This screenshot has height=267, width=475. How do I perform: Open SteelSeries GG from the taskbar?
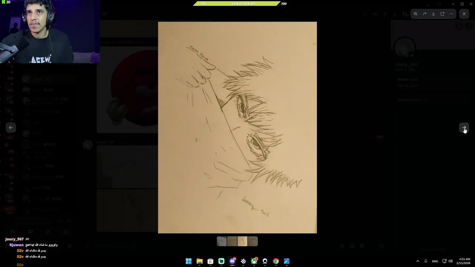(243, 261)
